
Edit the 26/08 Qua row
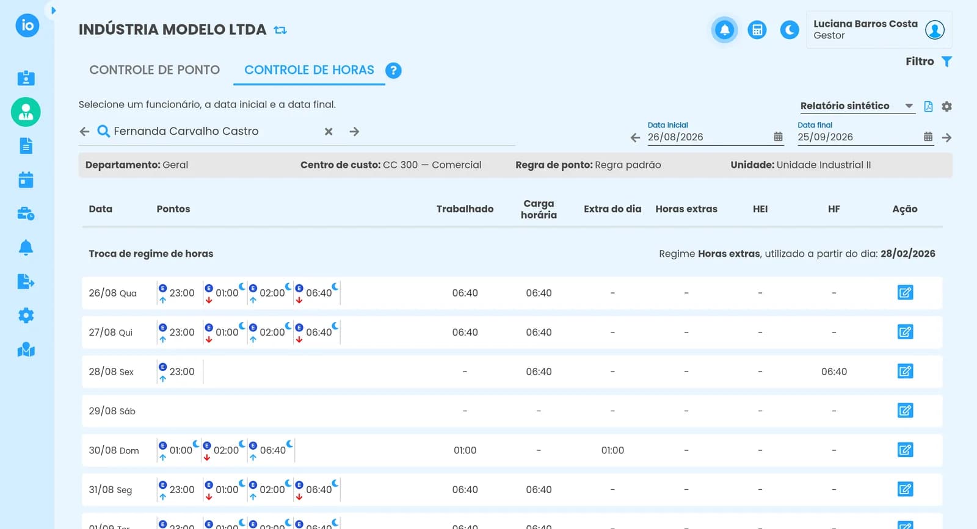[x=905, y=293]
